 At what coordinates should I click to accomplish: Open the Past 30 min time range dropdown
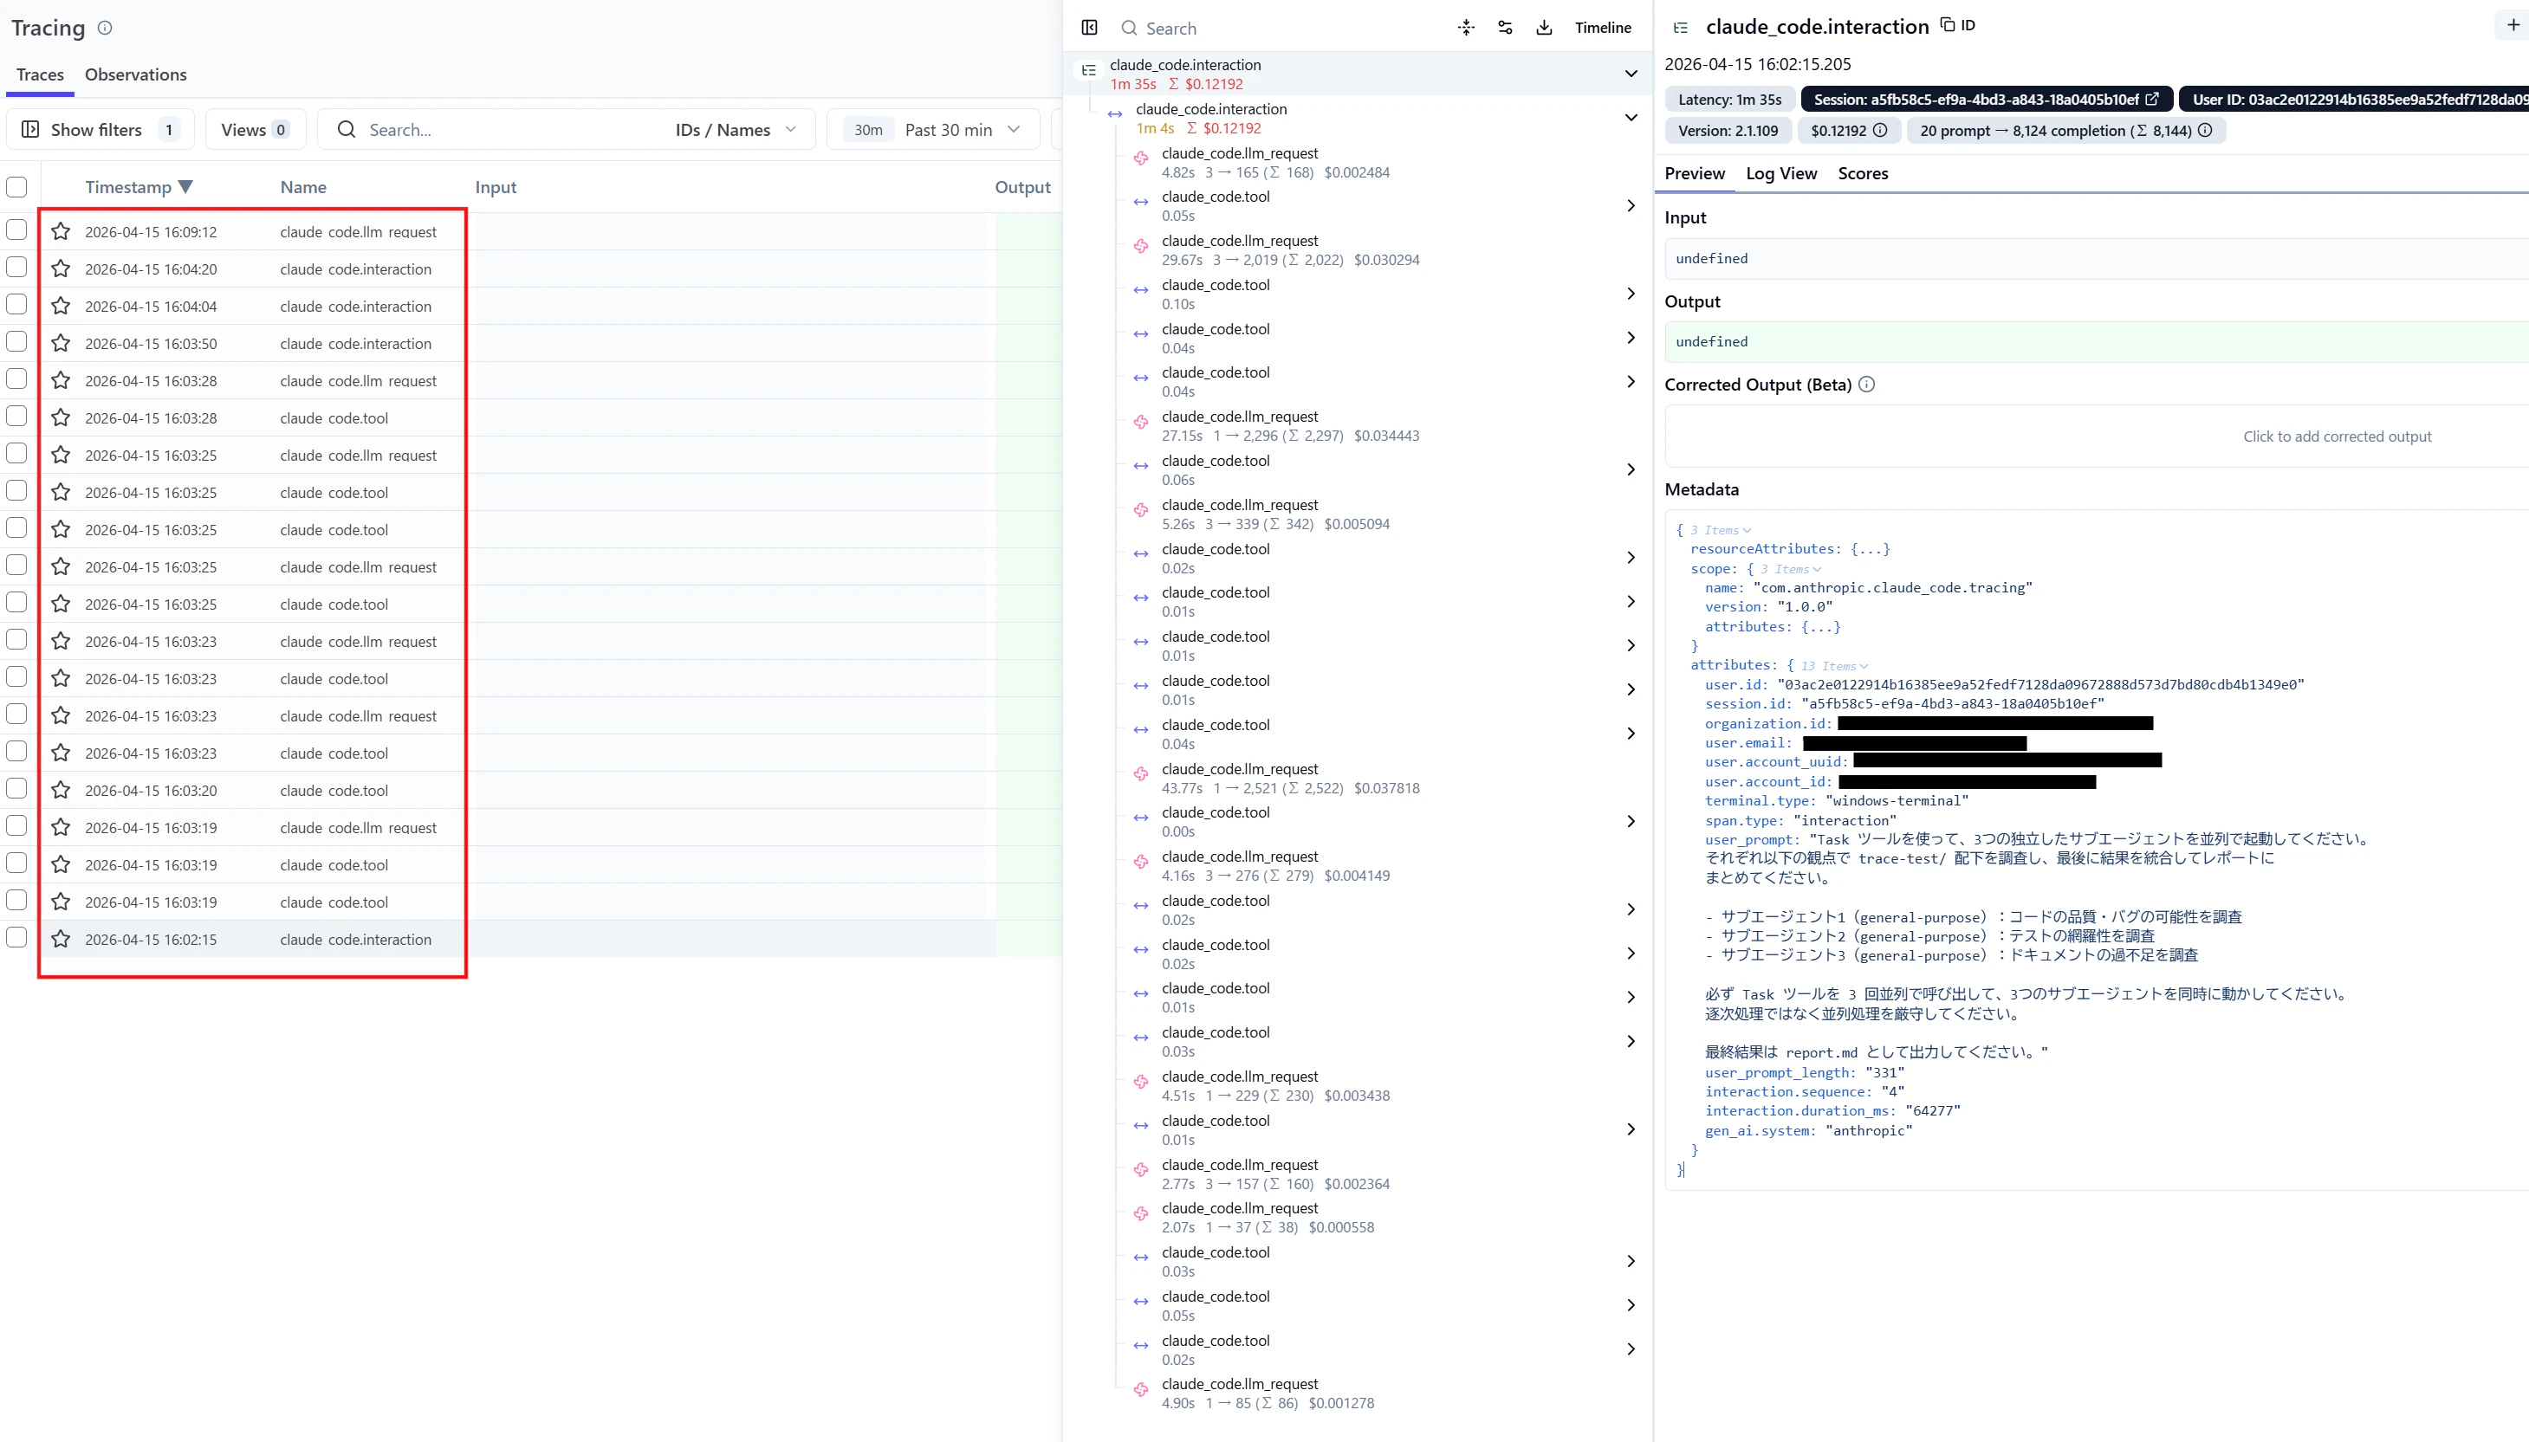[932, 130]
